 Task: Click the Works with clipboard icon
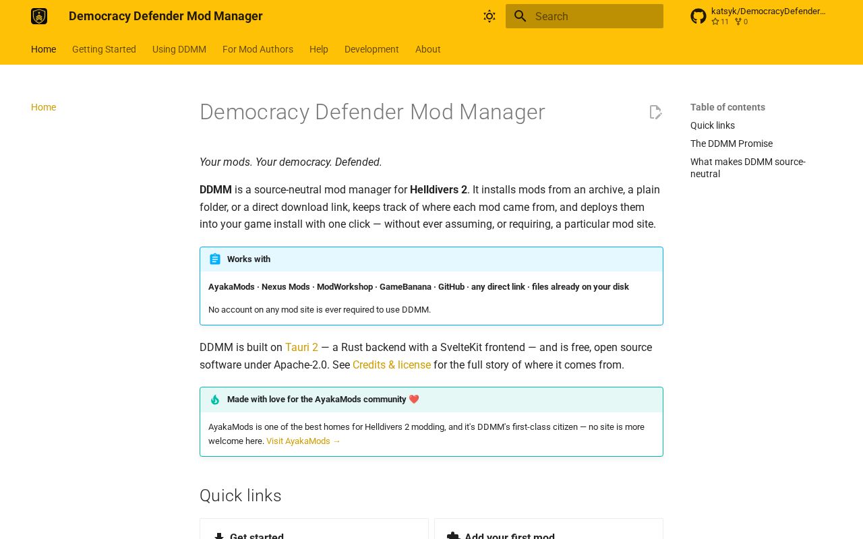pos(215,259)
